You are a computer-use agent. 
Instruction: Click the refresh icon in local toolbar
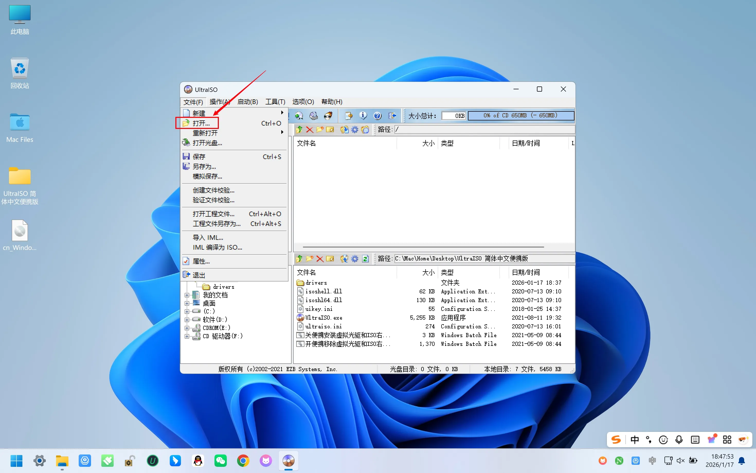pos(365,259)
